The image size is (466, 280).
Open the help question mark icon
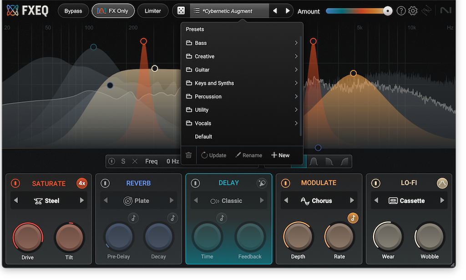[x=401, y=11]
